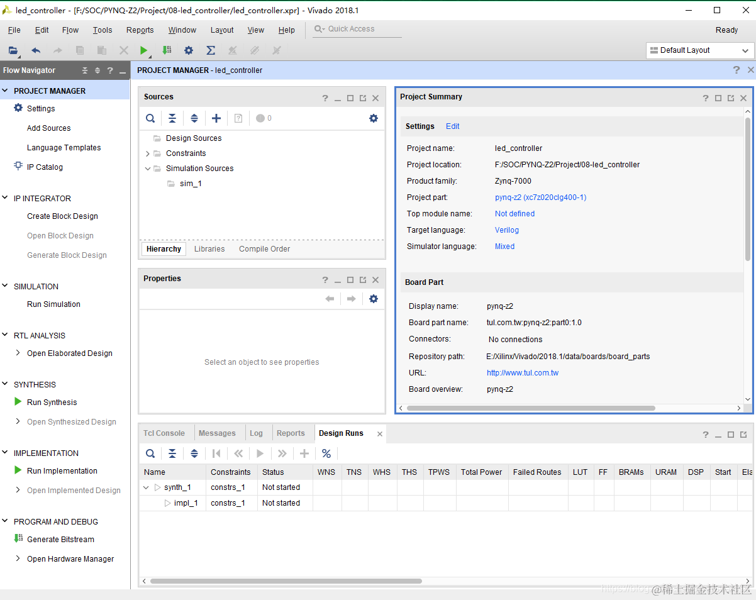Click Generate Bitstream icon in main toolbar
Image resolution: width=756 pixels, height=600 pixels.
167,50
